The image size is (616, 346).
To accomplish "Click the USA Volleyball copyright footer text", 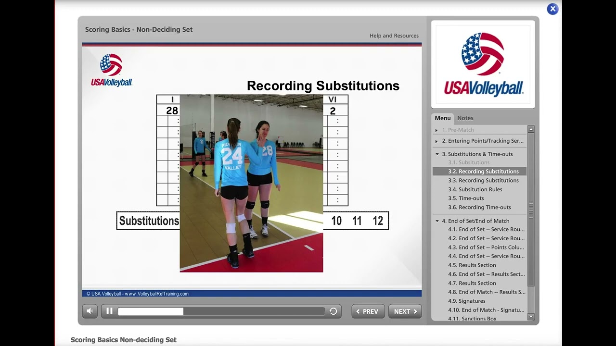I will (137, 294).
